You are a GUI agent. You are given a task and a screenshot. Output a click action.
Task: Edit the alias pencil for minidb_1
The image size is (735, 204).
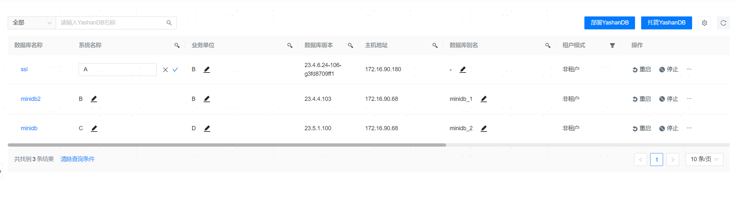coord(483,99)
